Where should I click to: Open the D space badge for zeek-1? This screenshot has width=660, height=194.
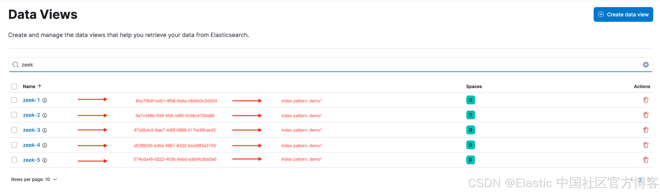click(470, 100)
